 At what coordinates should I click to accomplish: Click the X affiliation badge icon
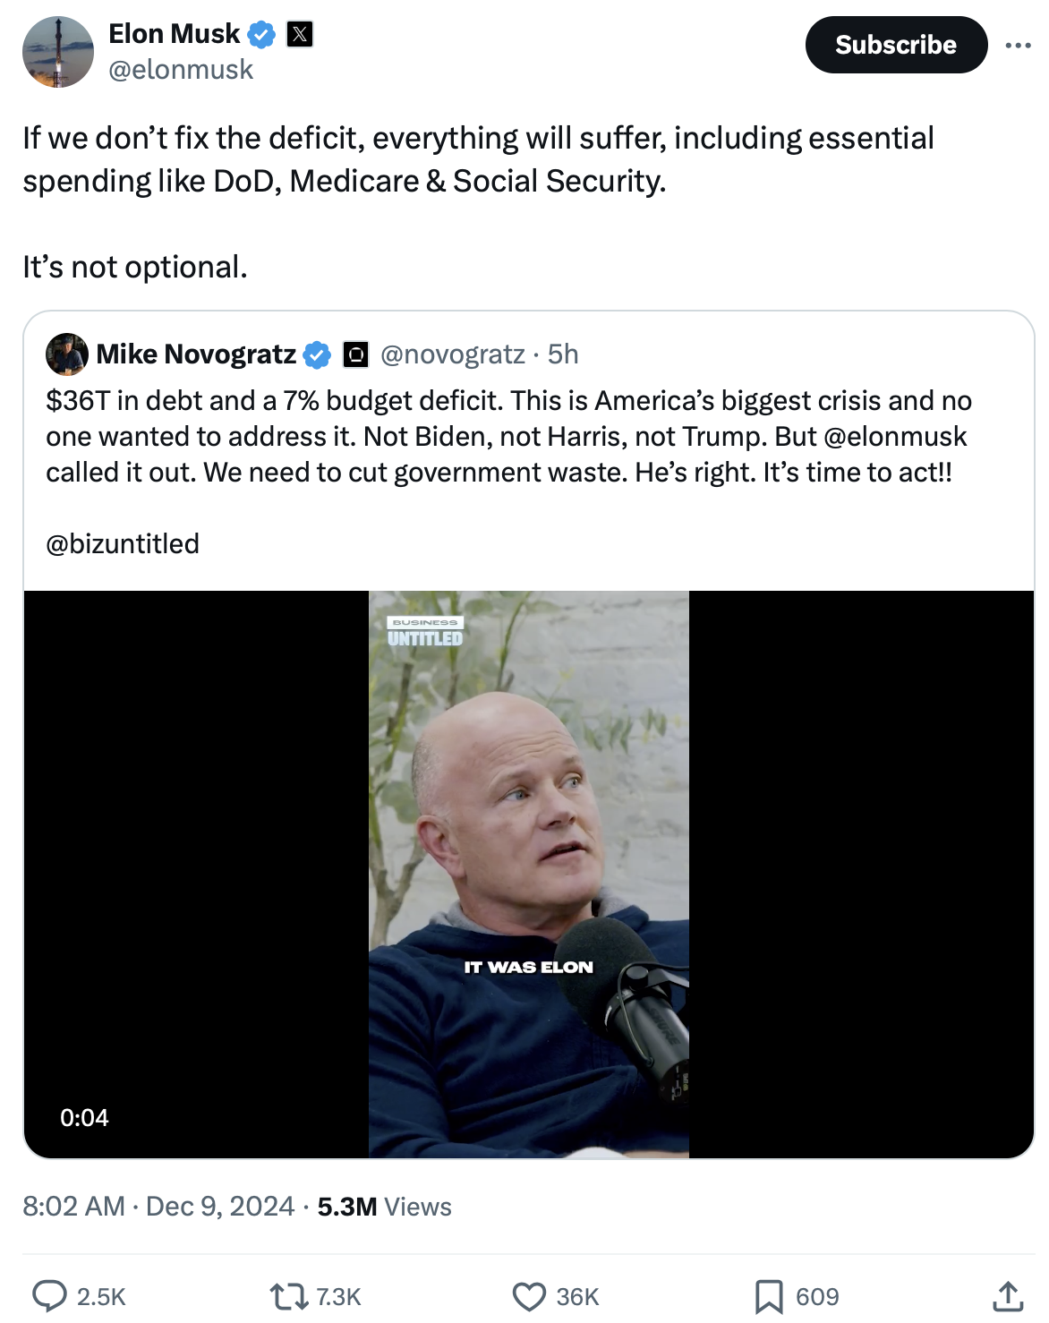click(x=300, y=35)
